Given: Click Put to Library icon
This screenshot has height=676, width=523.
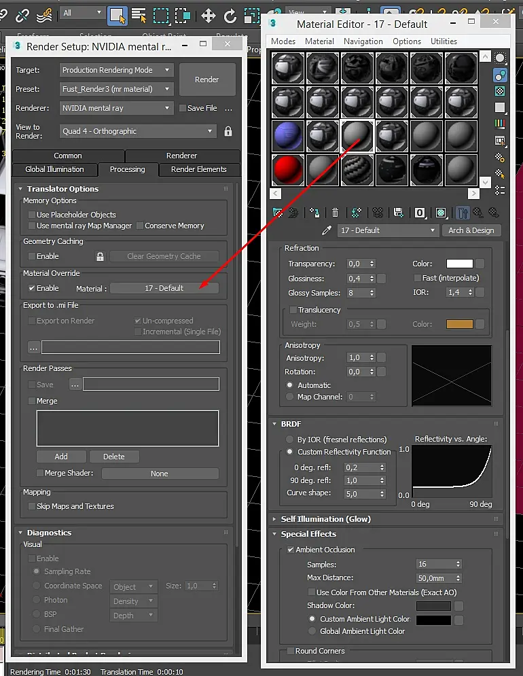Looking at the screenshot, I should tap(399, 213).
